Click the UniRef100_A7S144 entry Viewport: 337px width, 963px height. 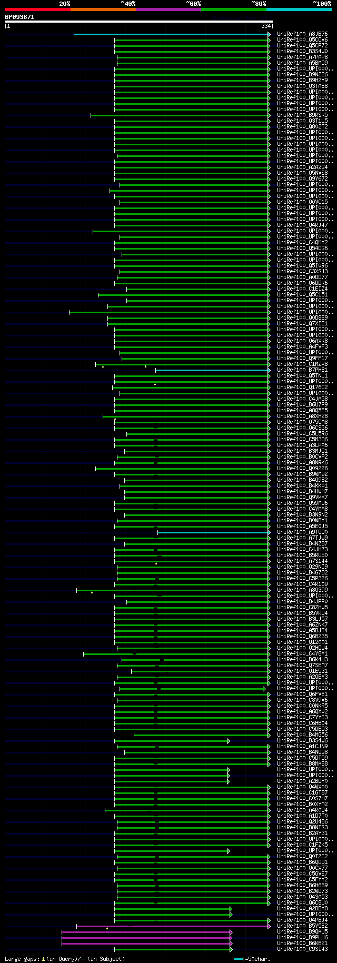pos(302,561)
